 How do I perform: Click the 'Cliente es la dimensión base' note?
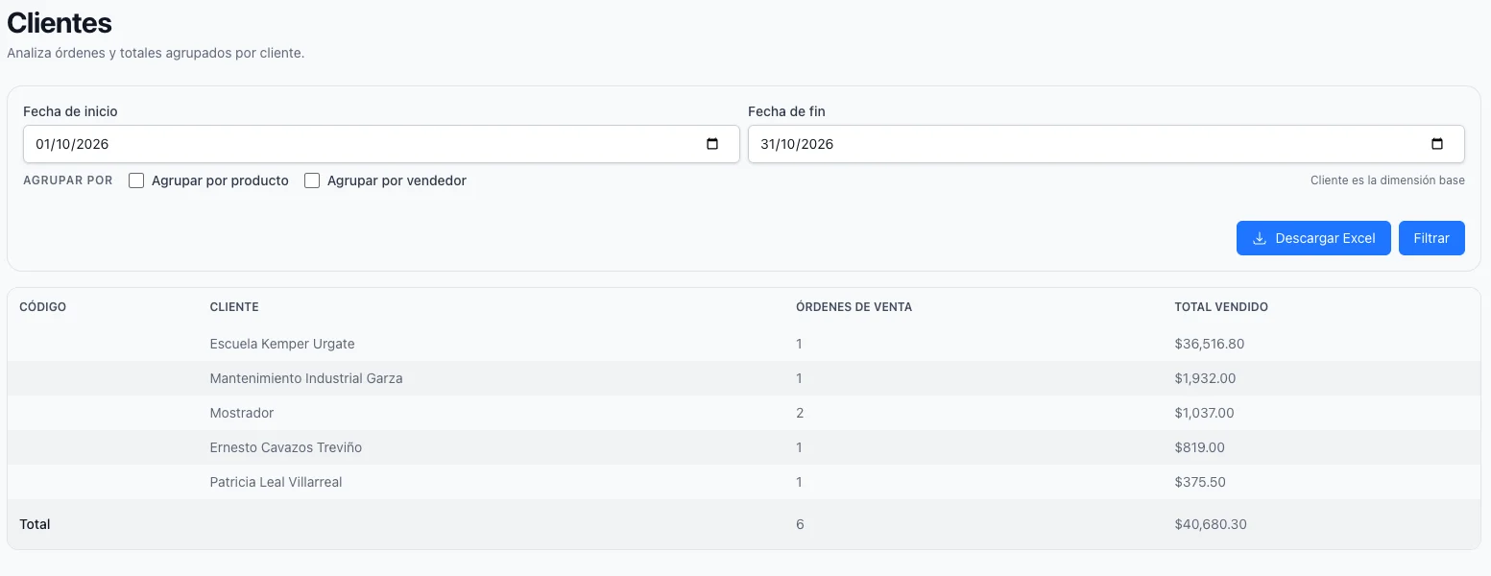(1387, 180)
